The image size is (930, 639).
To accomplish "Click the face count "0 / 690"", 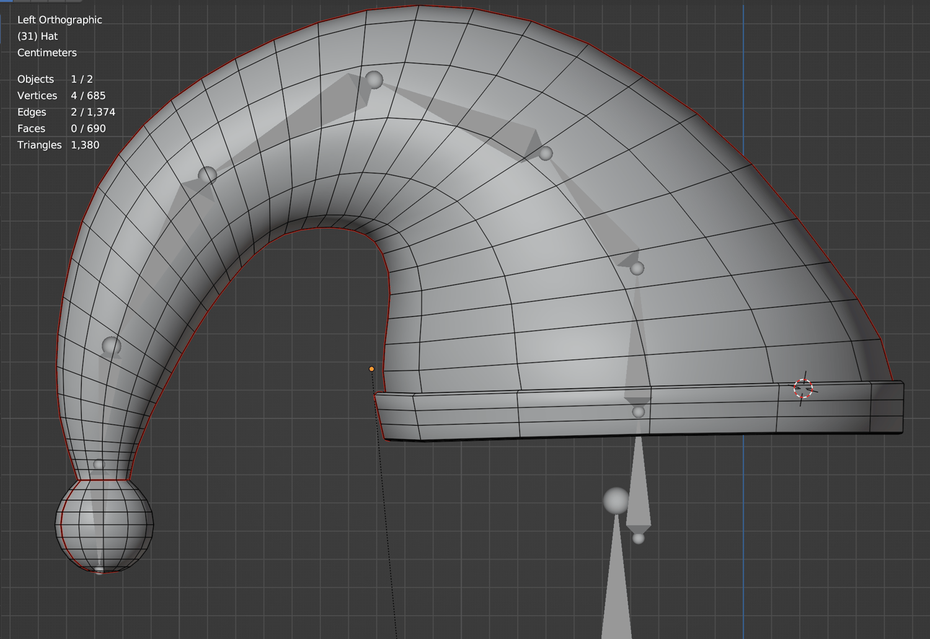I will point(88,128).
